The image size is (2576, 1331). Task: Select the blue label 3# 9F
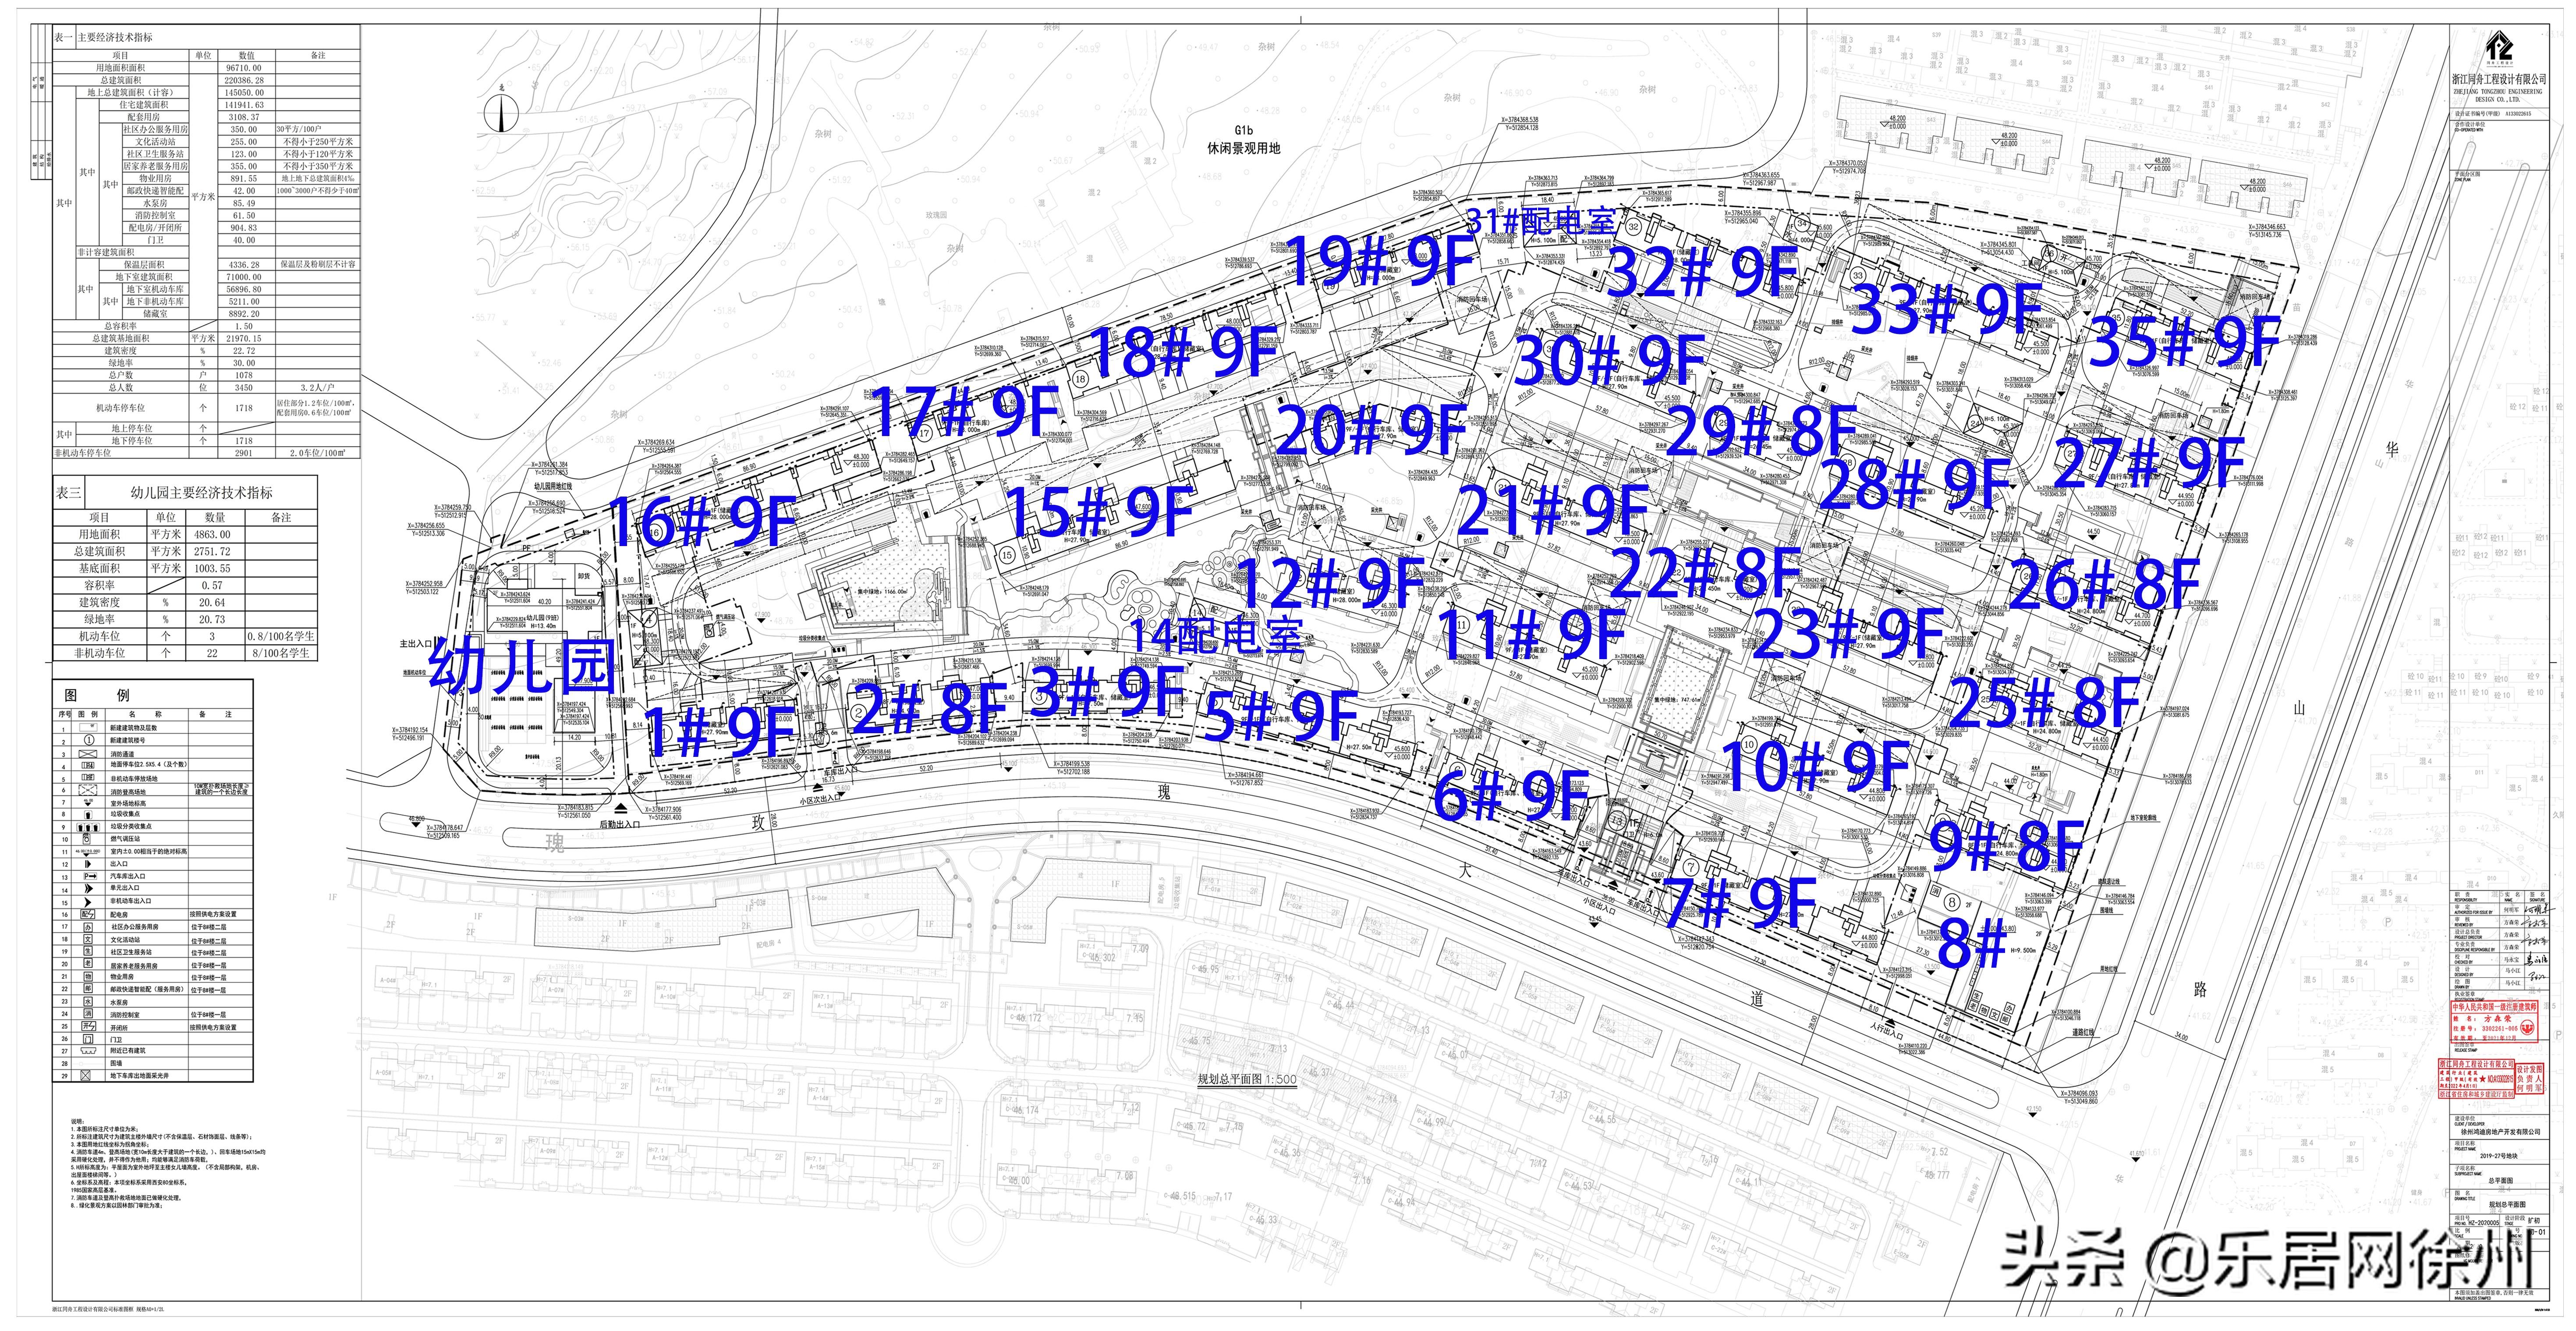tap(1107, 692)
